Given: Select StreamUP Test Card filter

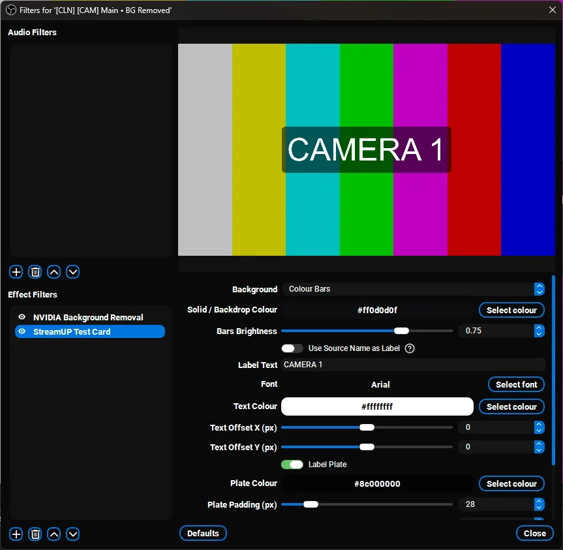Looking at the screenshot, I should (x=90, y=331).
